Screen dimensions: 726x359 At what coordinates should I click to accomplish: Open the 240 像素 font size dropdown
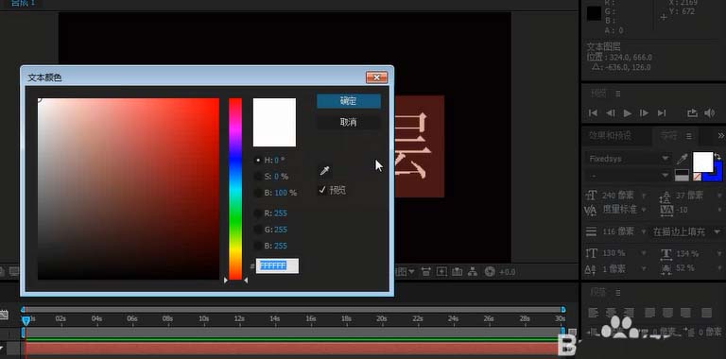645,197
